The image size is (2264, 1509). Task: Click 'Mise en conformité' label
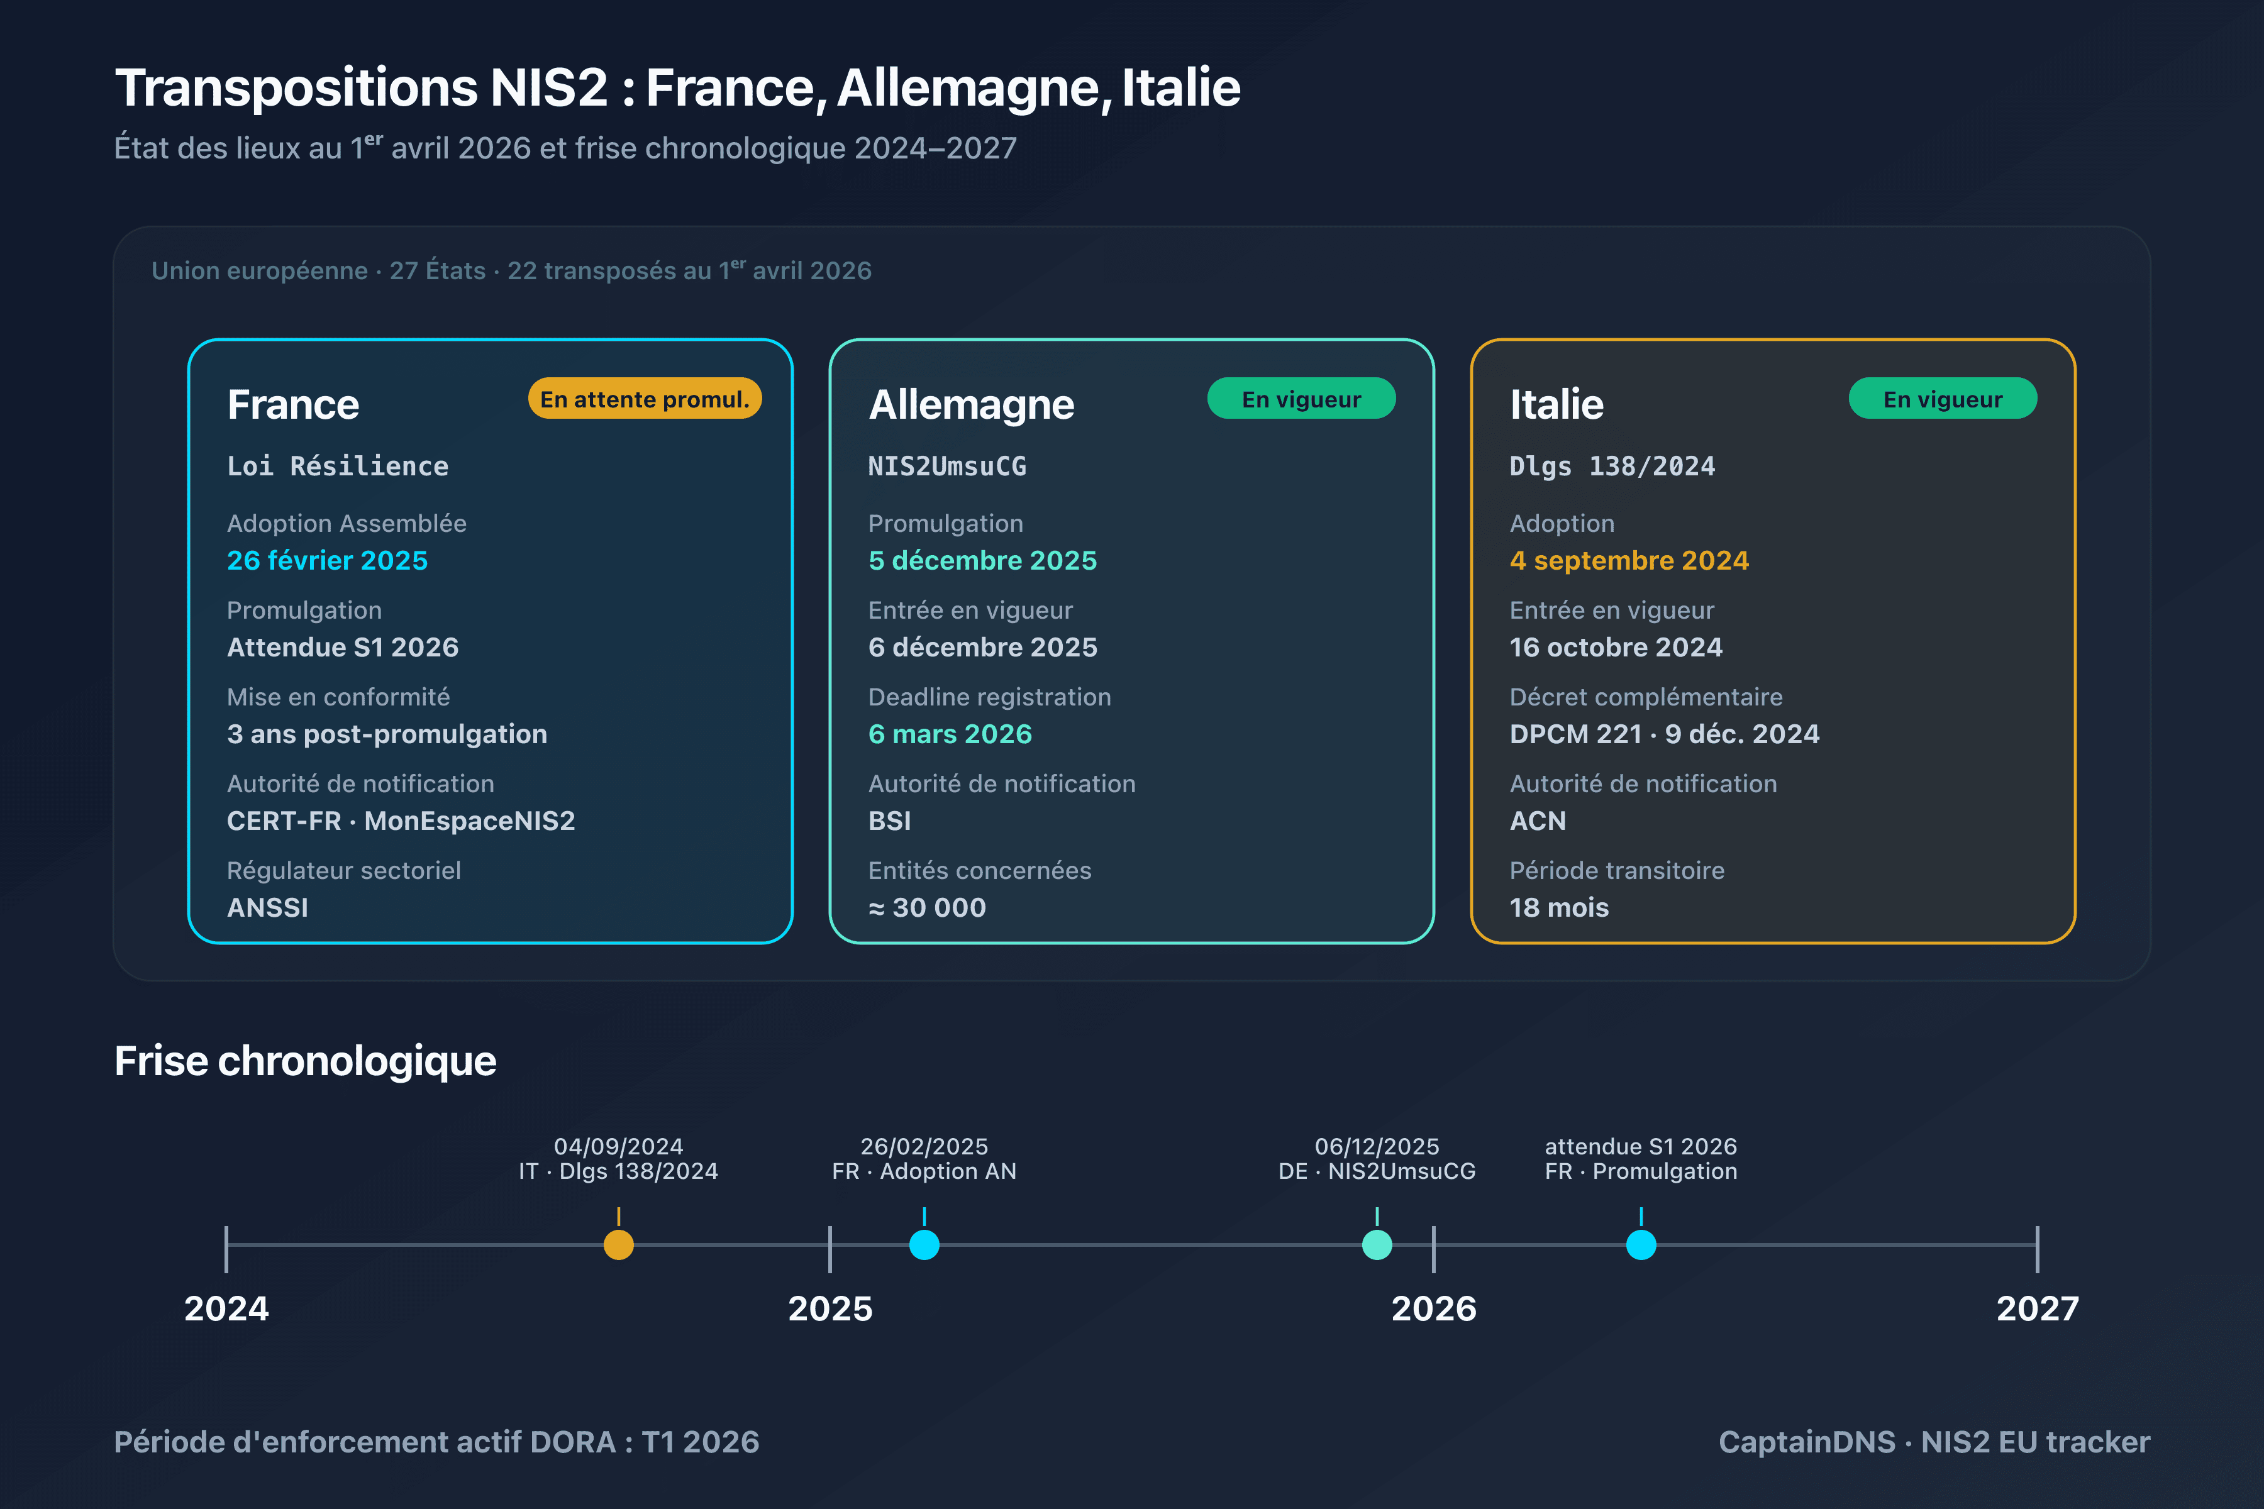[338, 697]
